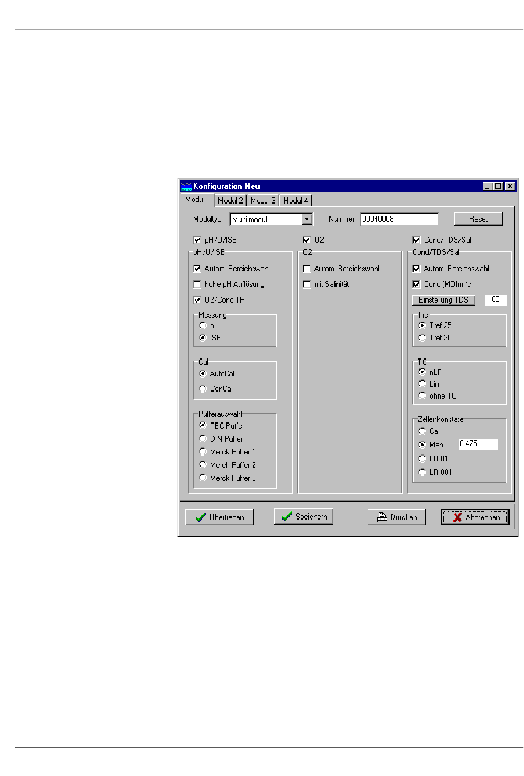Select Man. under Zellenkonstate
The width and height of the screenshot is (524, 776).
[422, 445]
